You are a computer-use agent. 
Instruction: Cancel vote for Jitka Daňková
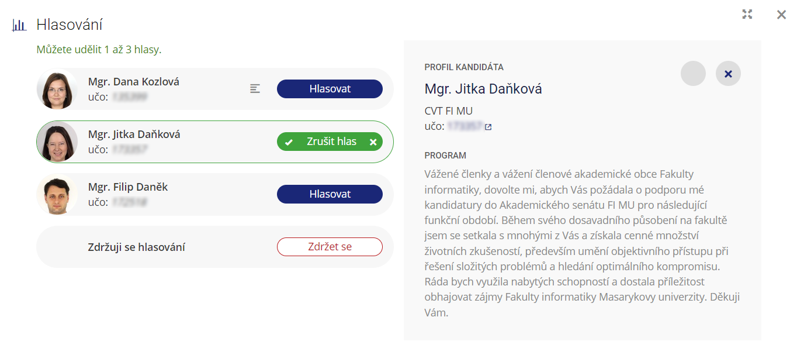(331, 142)
